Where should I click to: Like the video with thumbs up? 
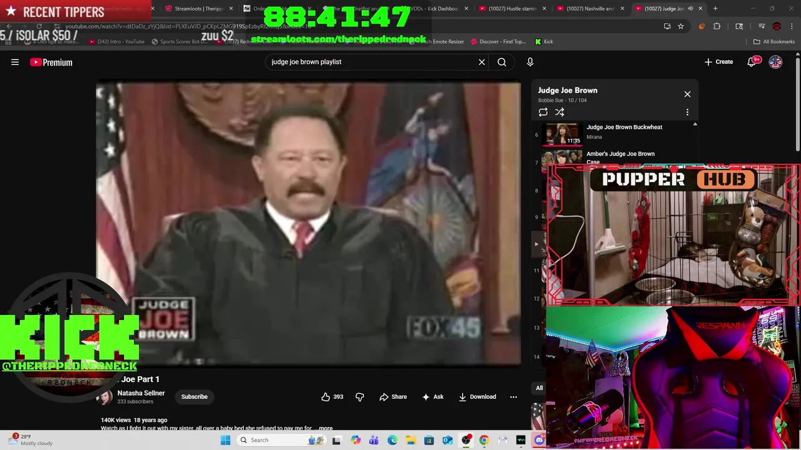pyautogui.click(x=332, y=397)
